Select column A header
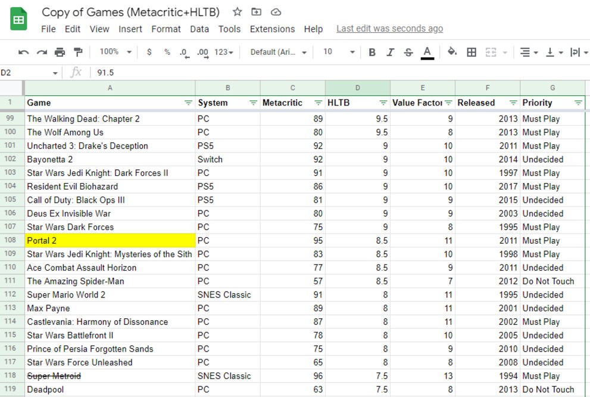Viewport: 590px width, 397px height. pos(110,88)
